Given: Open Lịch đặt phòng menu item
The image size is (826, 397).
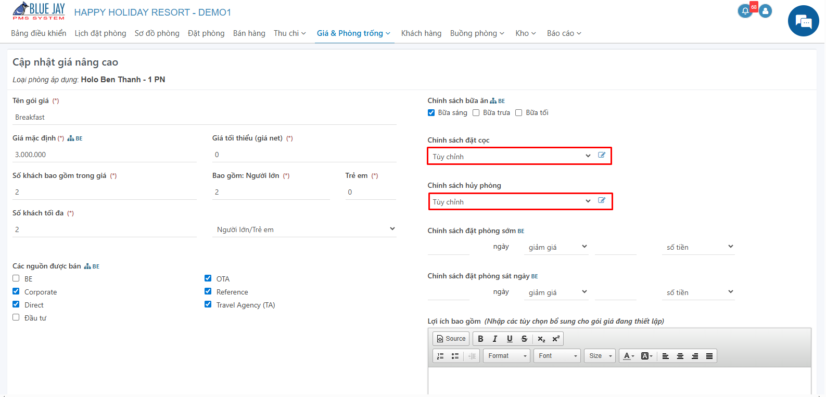Looking at the screenshot, I should [x=100, y=33].
